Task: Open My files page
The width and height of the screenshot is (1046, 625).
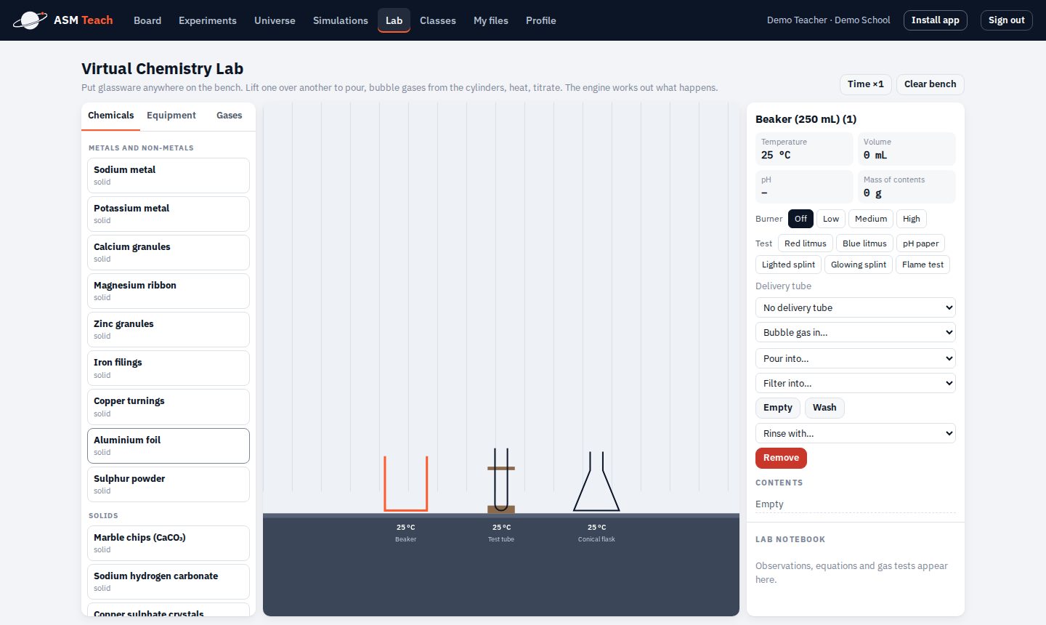Action: coord(491,20)
